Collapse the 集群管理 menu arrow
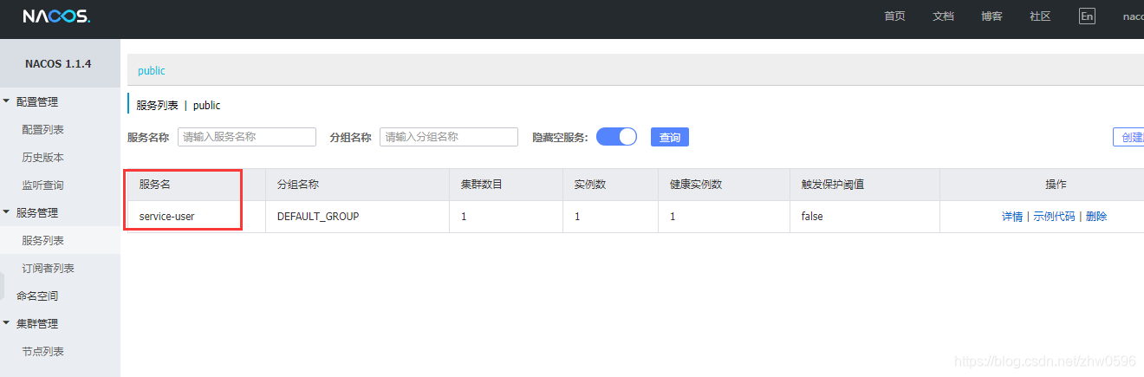This screenshot has width=1144, height=377. [7, 323]
